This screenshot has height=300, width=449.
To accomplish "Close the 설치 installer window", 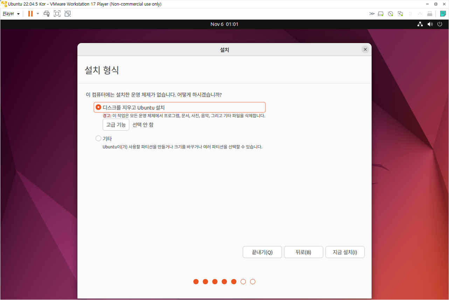I will point(365,49).
